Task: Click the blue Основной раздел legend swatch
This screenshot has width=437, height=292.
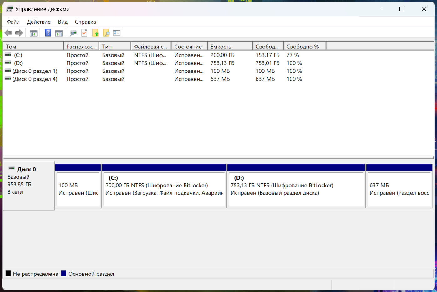Action: [x=64, y=274]
